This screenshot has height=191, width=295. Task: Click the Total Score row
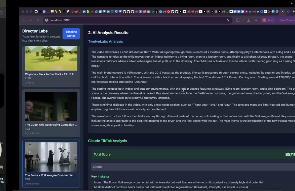[x=193, y=154]
